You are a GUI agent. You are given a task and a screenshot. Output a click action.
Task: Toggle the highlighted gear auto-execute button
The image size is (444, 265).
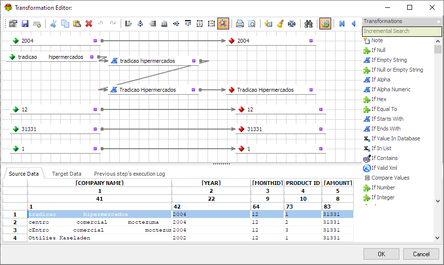coord(325,24)
